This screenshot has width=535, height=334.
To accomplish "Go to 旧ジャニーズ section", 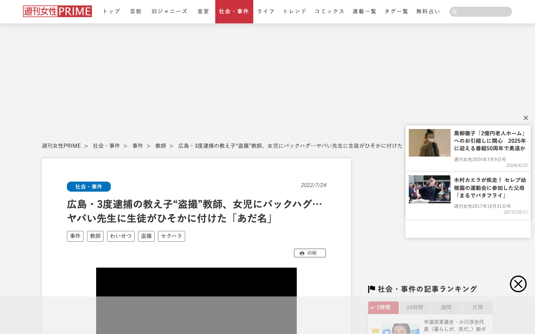I will 170,12.
